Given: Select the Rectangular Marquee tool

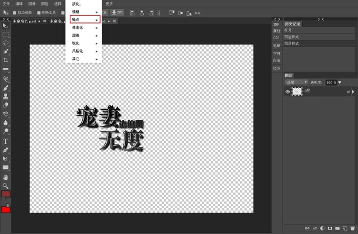Looking at the screenshot, I should pyautogui.click(x=6, y=34).
